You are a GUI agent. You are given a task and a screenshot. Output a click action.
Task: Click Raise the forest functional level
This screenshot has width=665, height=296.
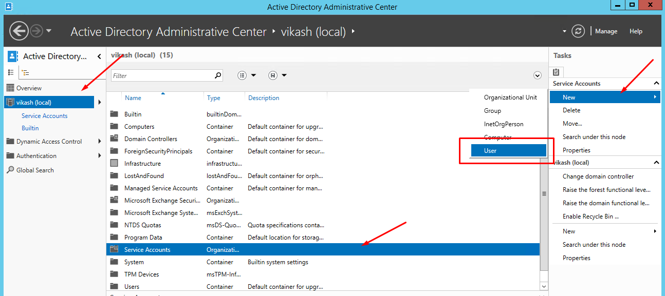606,190
